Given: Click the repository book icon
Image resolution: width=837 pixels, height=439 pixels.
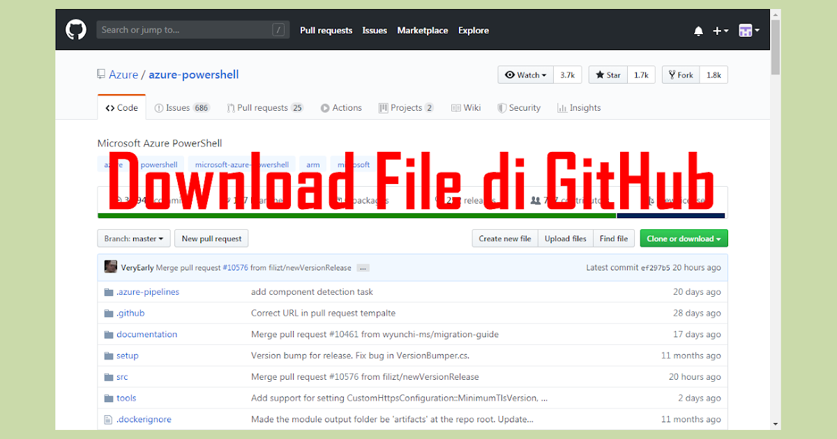Looking at the screenshot, I should (x=101, y=75).
